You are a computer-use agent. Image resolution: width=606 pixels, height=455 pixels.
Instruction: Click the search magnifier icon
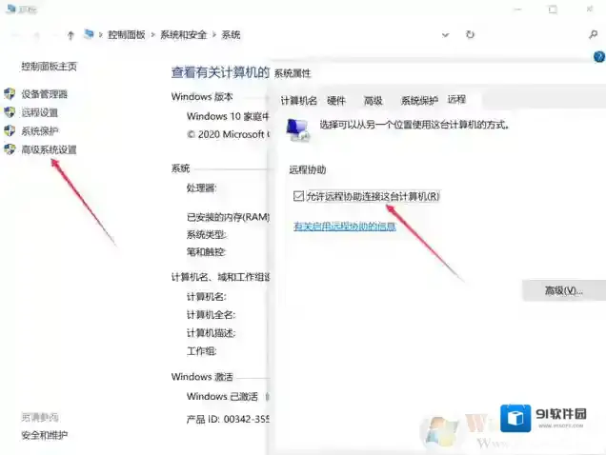coord(593,34)
